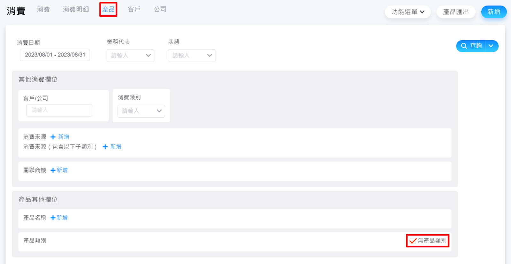
Task: Open arrow options next to 查詢 button
Action: click(491, 46)
